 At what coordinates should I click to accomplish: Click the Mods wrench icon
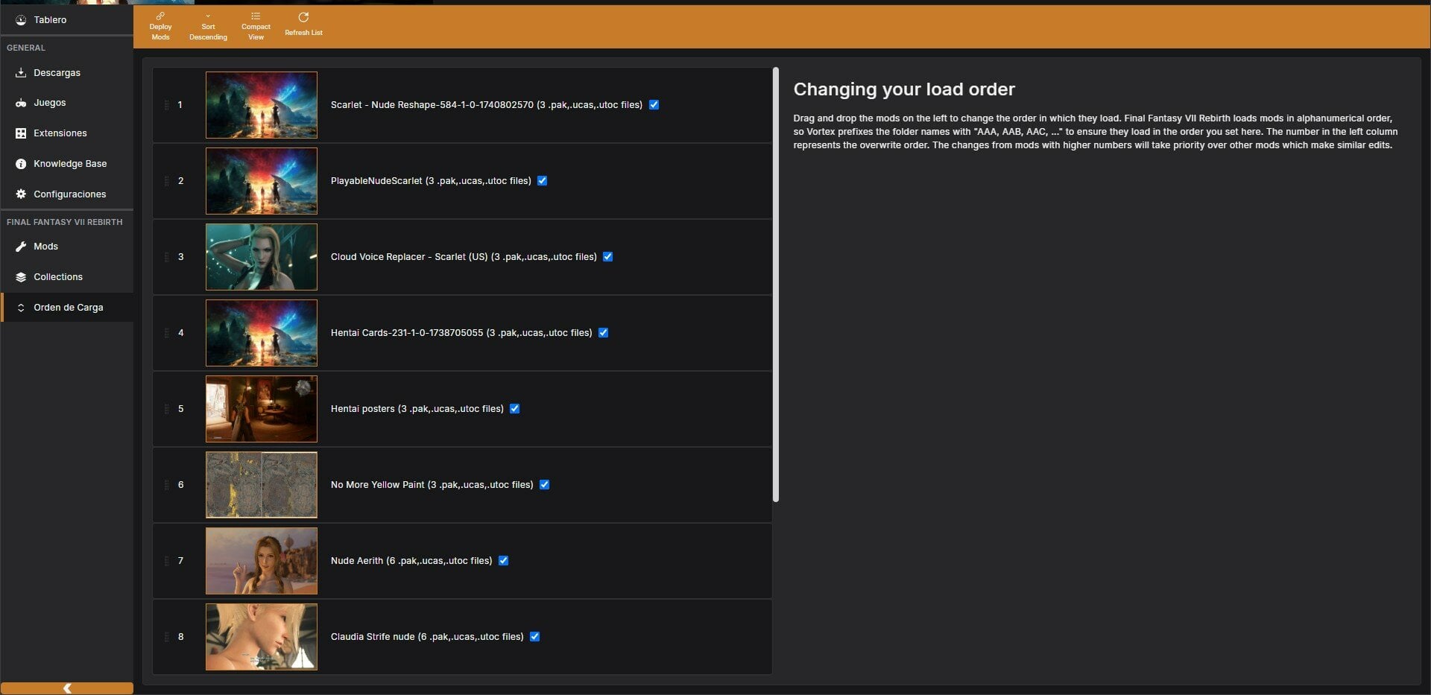click(21, 247)
